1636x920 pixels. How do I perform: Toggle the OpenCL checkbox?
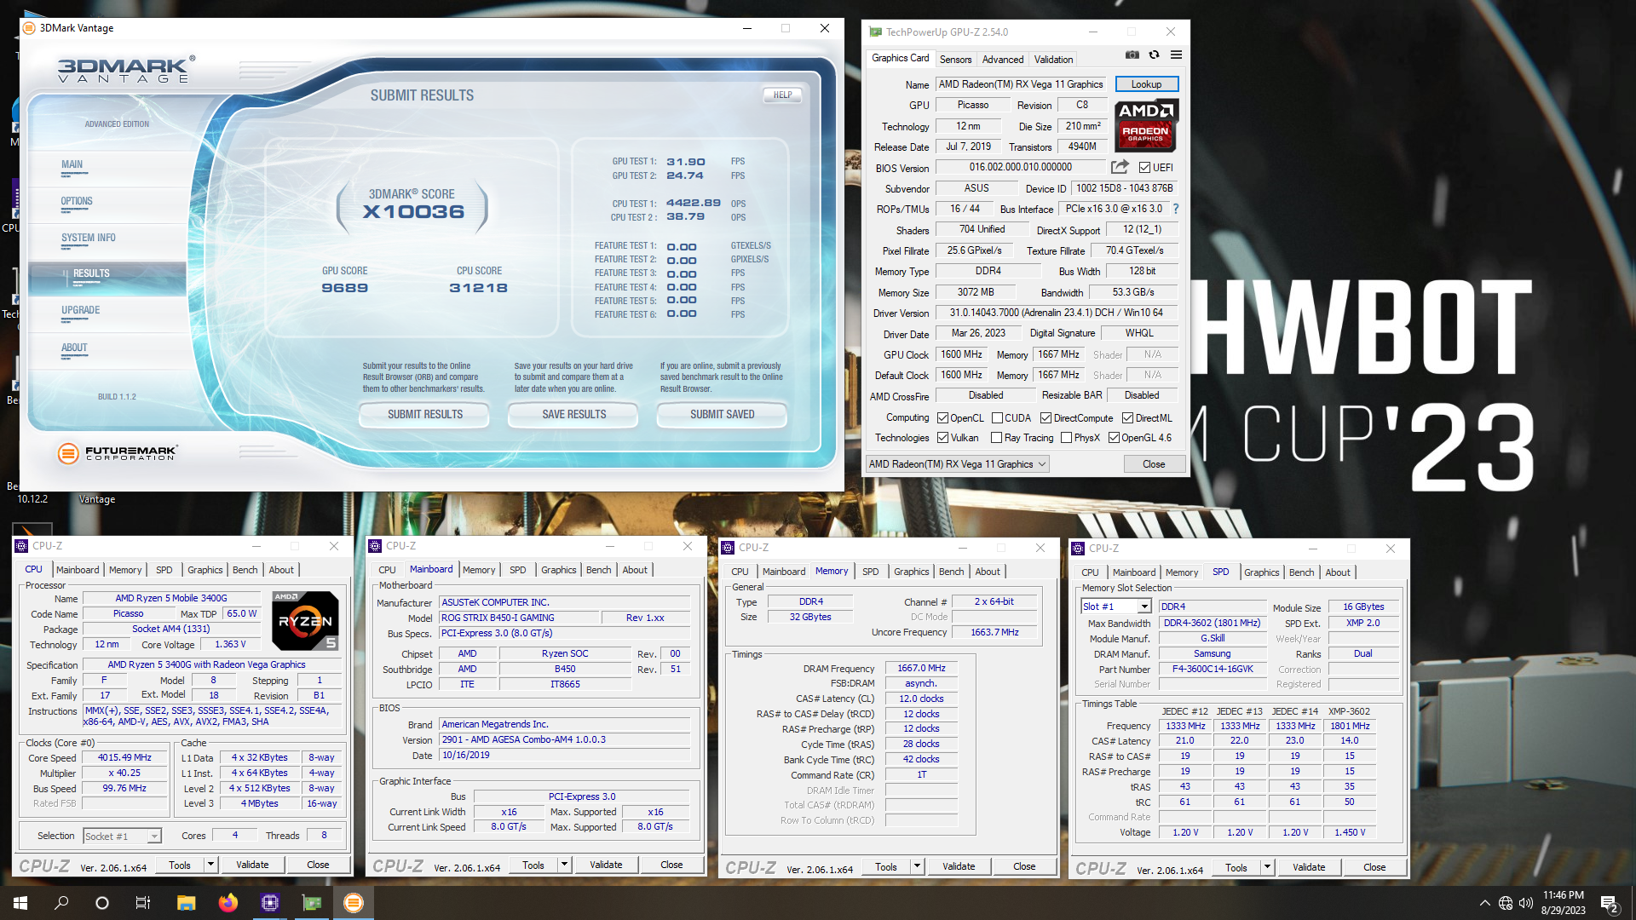pos(942,418)
